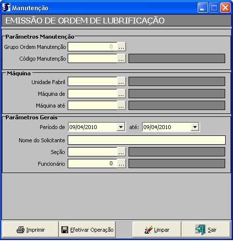Expand the Período de date dropdown
Viewport: 233px width, 241px height.
click(121, 127)
